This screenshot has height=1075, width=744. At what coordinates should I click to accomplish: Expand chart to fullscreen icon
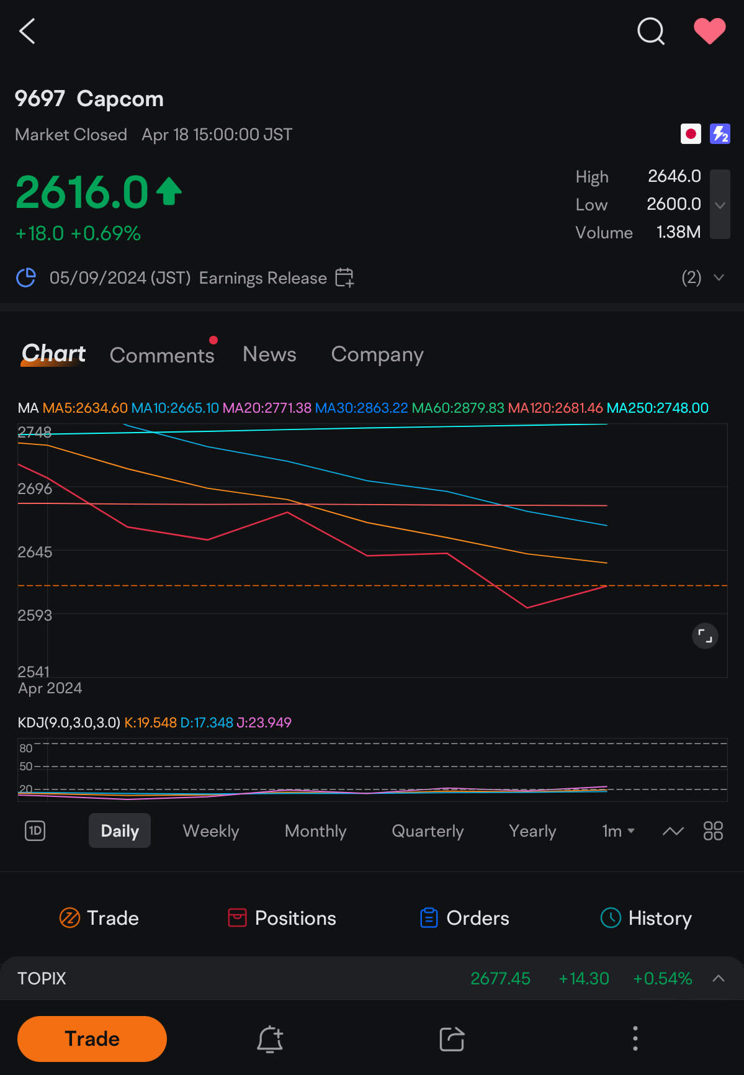(x=705, y=636)
